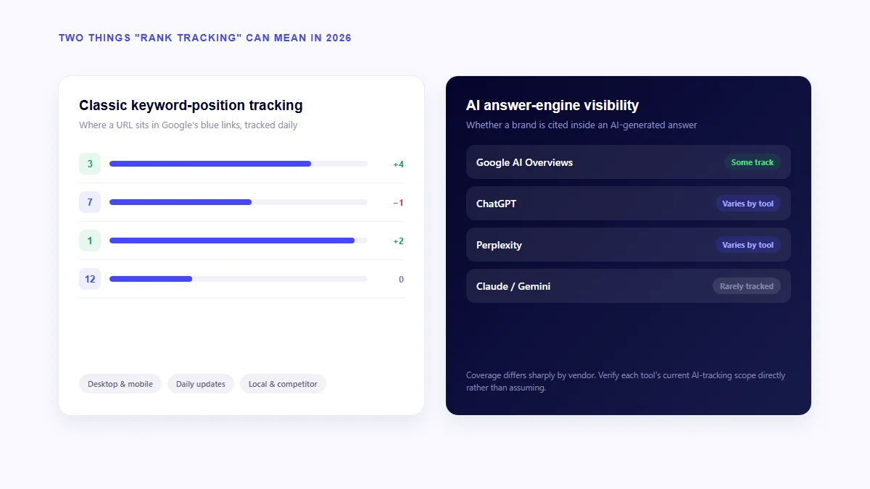Image resolution: width=870 pixels, height=489 pixels.
Task: Click the rank 12 position badge
Action: click(x=90, y=279)
